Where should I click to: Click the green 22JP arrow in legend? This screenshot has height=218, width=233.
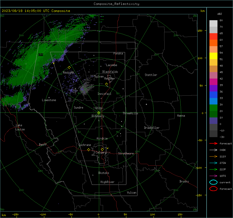click(x=213, y=169)
